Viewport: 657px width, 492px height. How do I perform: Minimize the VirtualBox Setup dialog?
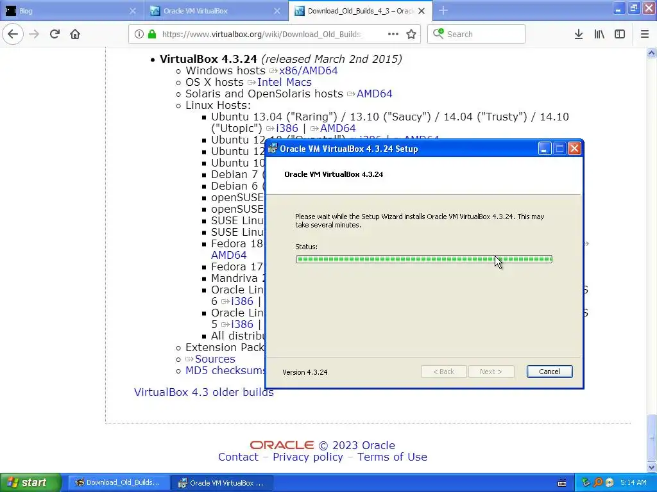pos(544,149)
